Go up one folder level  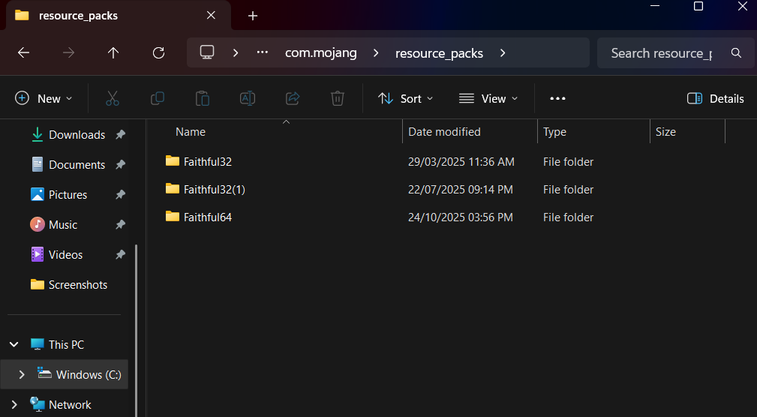tap(113, 52)
